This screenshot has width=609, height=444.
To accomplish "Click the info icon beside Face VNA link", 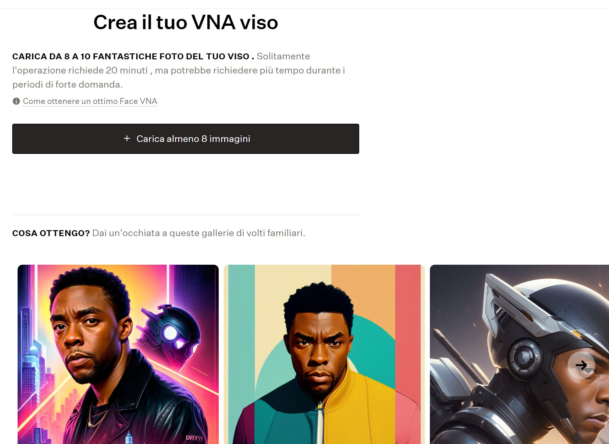I will [16, 101].
